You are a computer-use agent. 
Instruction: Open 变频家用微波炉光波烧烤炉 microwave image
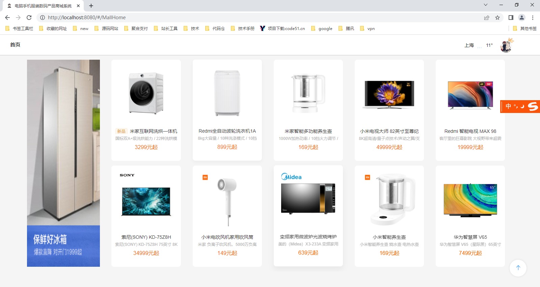[x=308, y=198]
